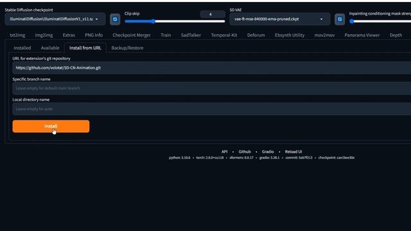Viewport: 411px width, 231px height.
Task: Click the 'Stable Diffusion checkpoint' label
Action: (29, 10)
